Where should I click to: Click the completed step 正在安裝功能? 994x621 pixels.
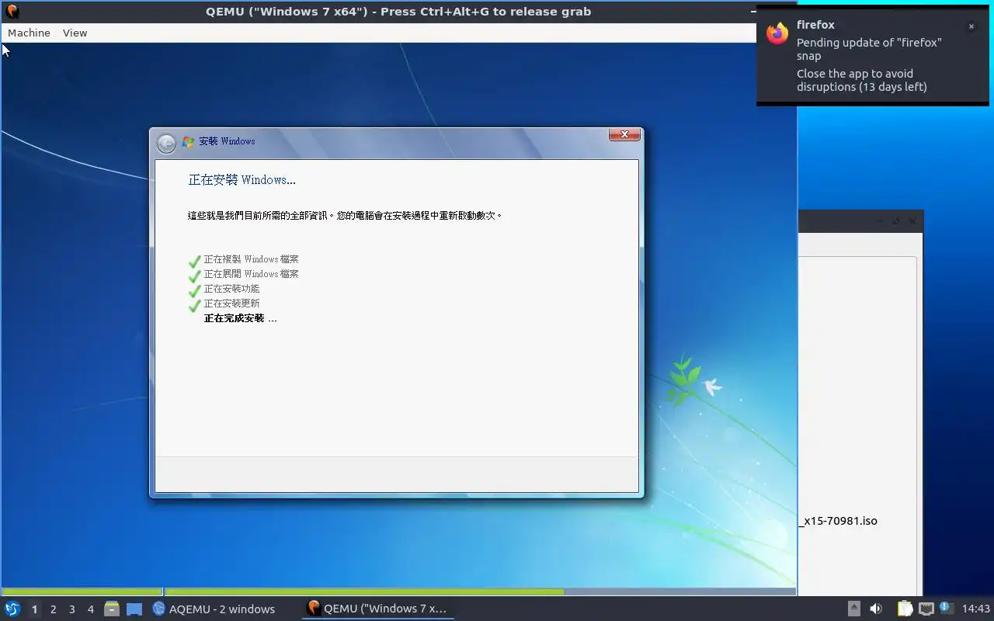click(231, 289)
